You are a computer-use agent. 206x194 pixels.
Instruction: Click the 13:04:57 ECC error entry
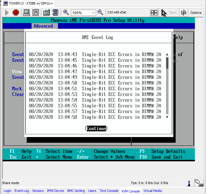pos(95,111)
